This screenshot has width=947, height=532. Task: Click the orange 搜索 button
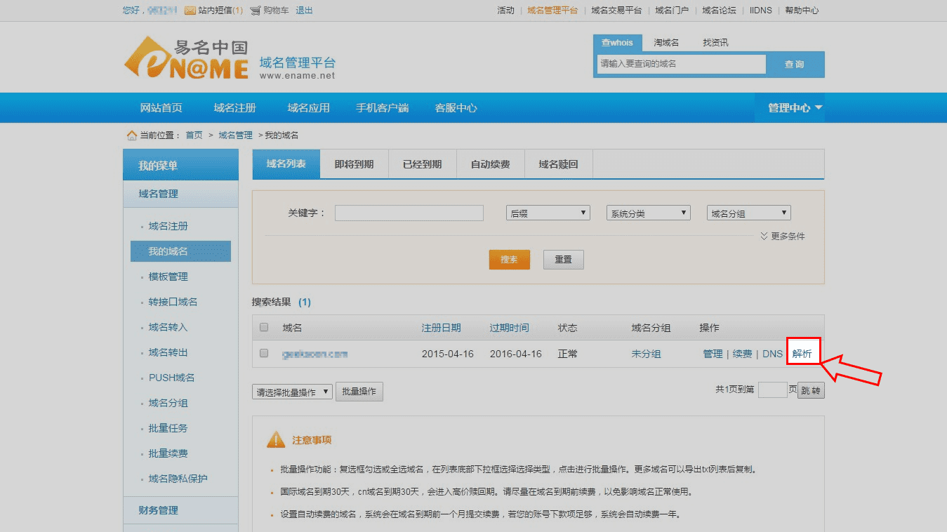tap(509, 260)
